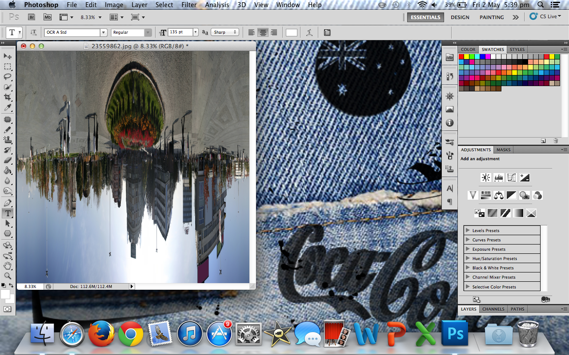Click the text color swatch in options bar

click(x=291, y=32)
